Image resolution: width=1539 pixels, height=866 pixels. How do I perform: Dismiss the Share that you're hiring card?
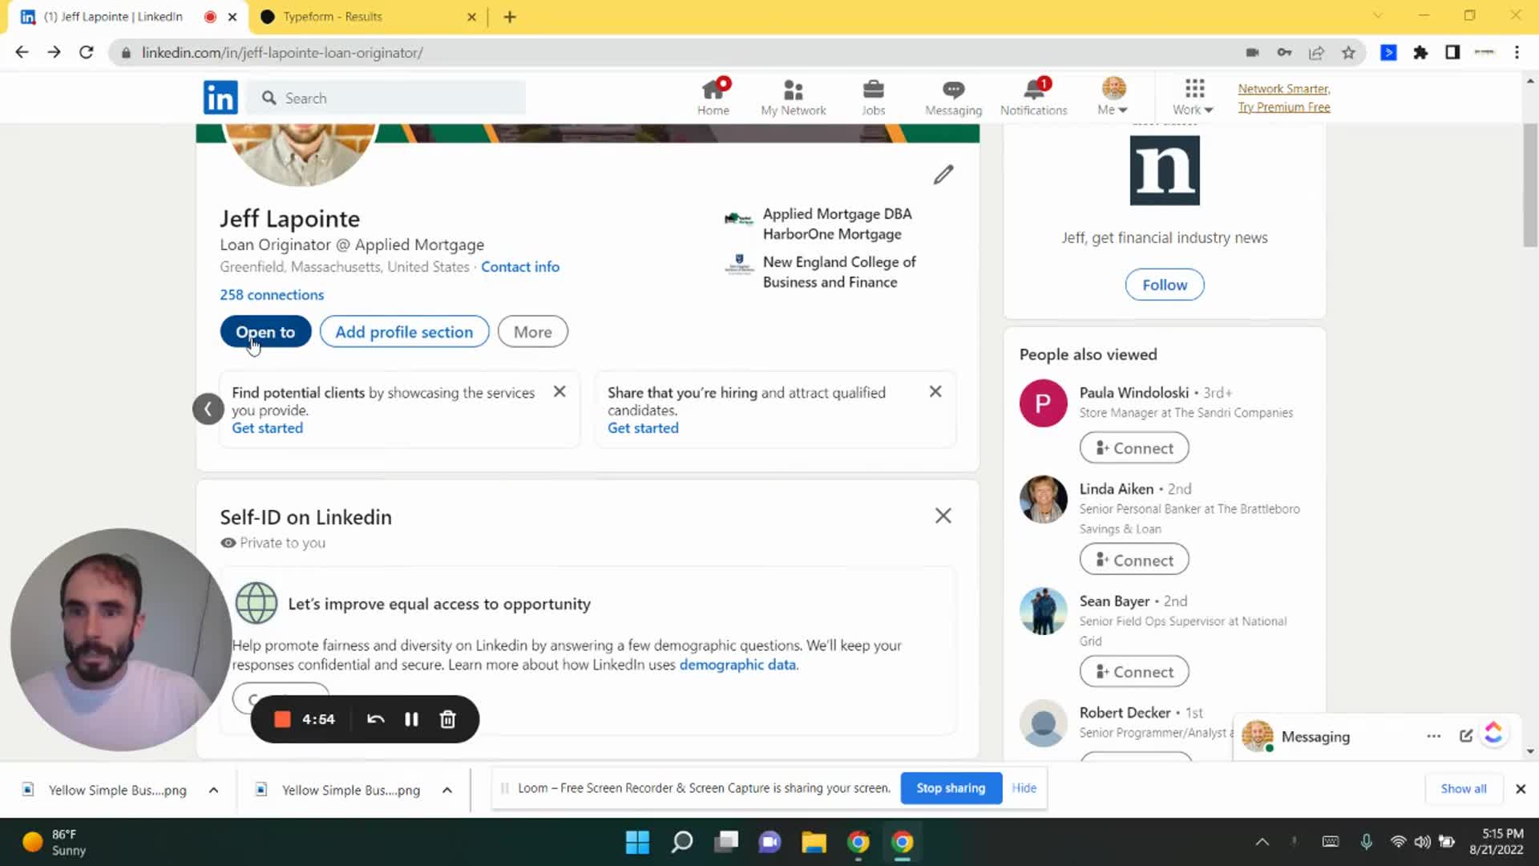(935, 391)
